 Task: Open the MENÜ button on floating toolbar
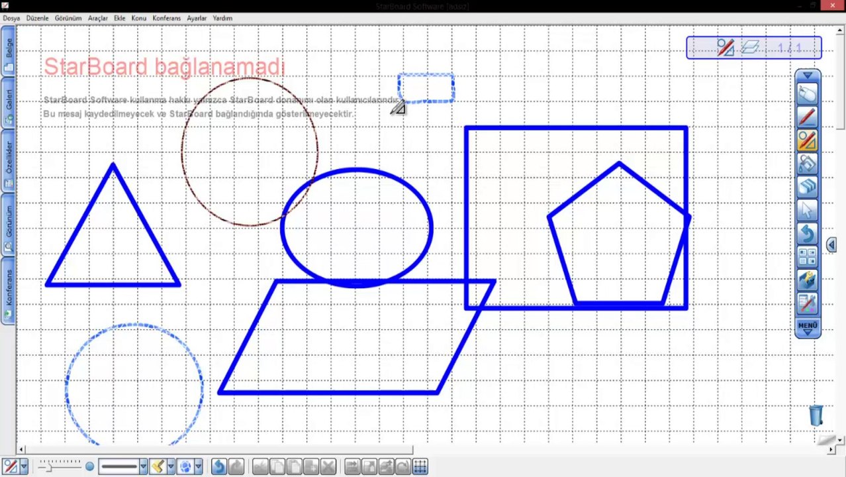tap(808, 328)
